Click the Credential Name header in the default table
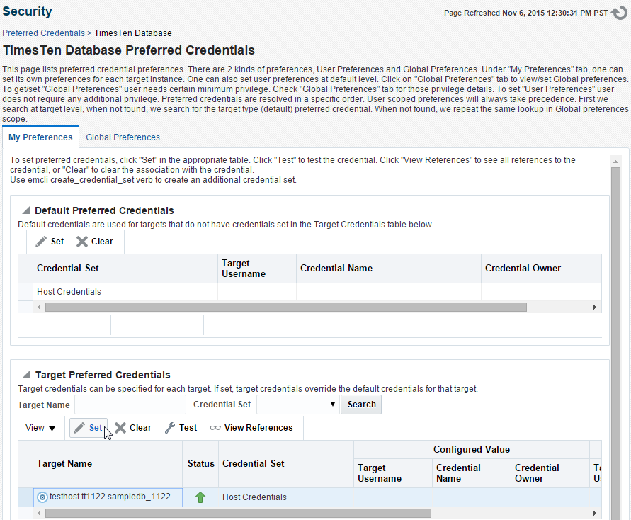This screenshot has width=631, height=520. tap(388, 269)
